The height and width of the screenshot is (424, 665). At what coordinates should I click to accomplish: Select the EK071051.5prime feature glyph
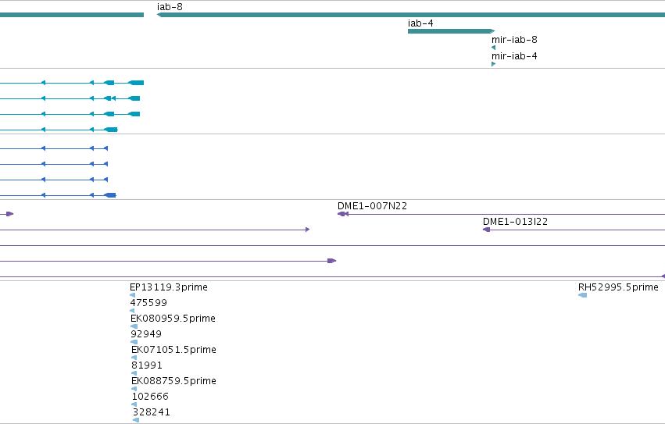tap(134, 358)
